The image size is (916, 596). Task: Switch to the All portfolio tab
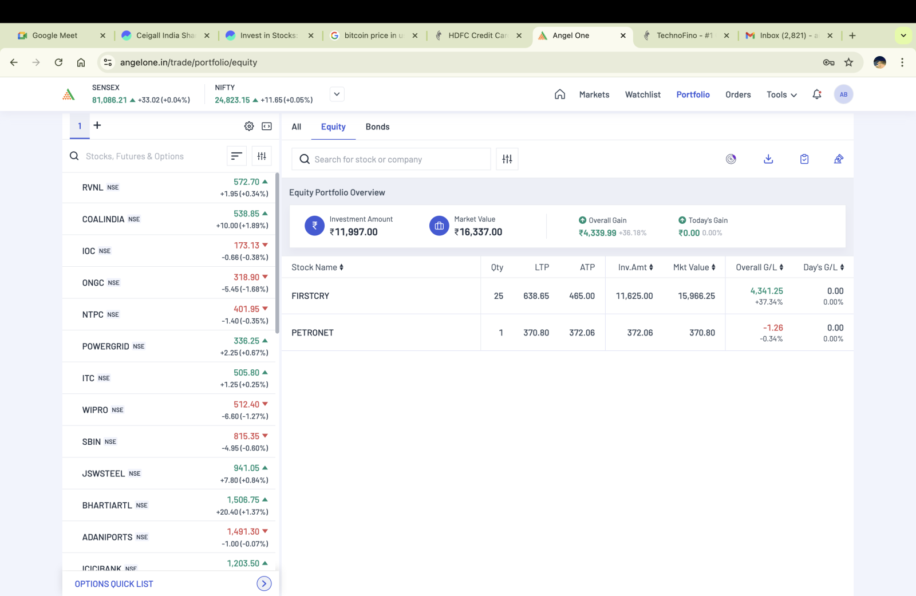tap(296, 127)
